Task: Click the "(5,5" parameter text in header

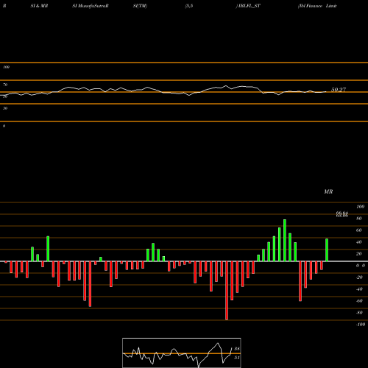Action: (189, 6)
